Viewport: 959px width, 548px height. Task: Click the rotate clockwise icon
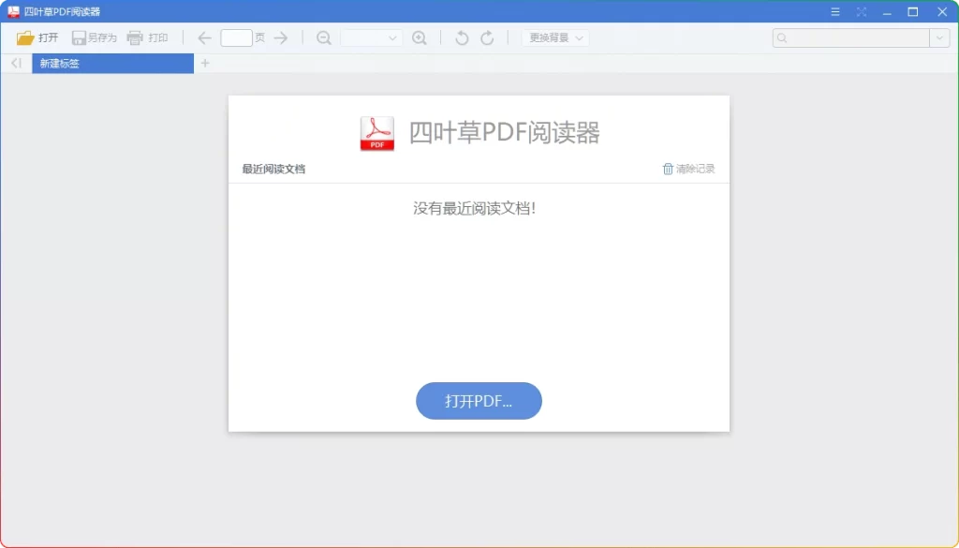486,37
